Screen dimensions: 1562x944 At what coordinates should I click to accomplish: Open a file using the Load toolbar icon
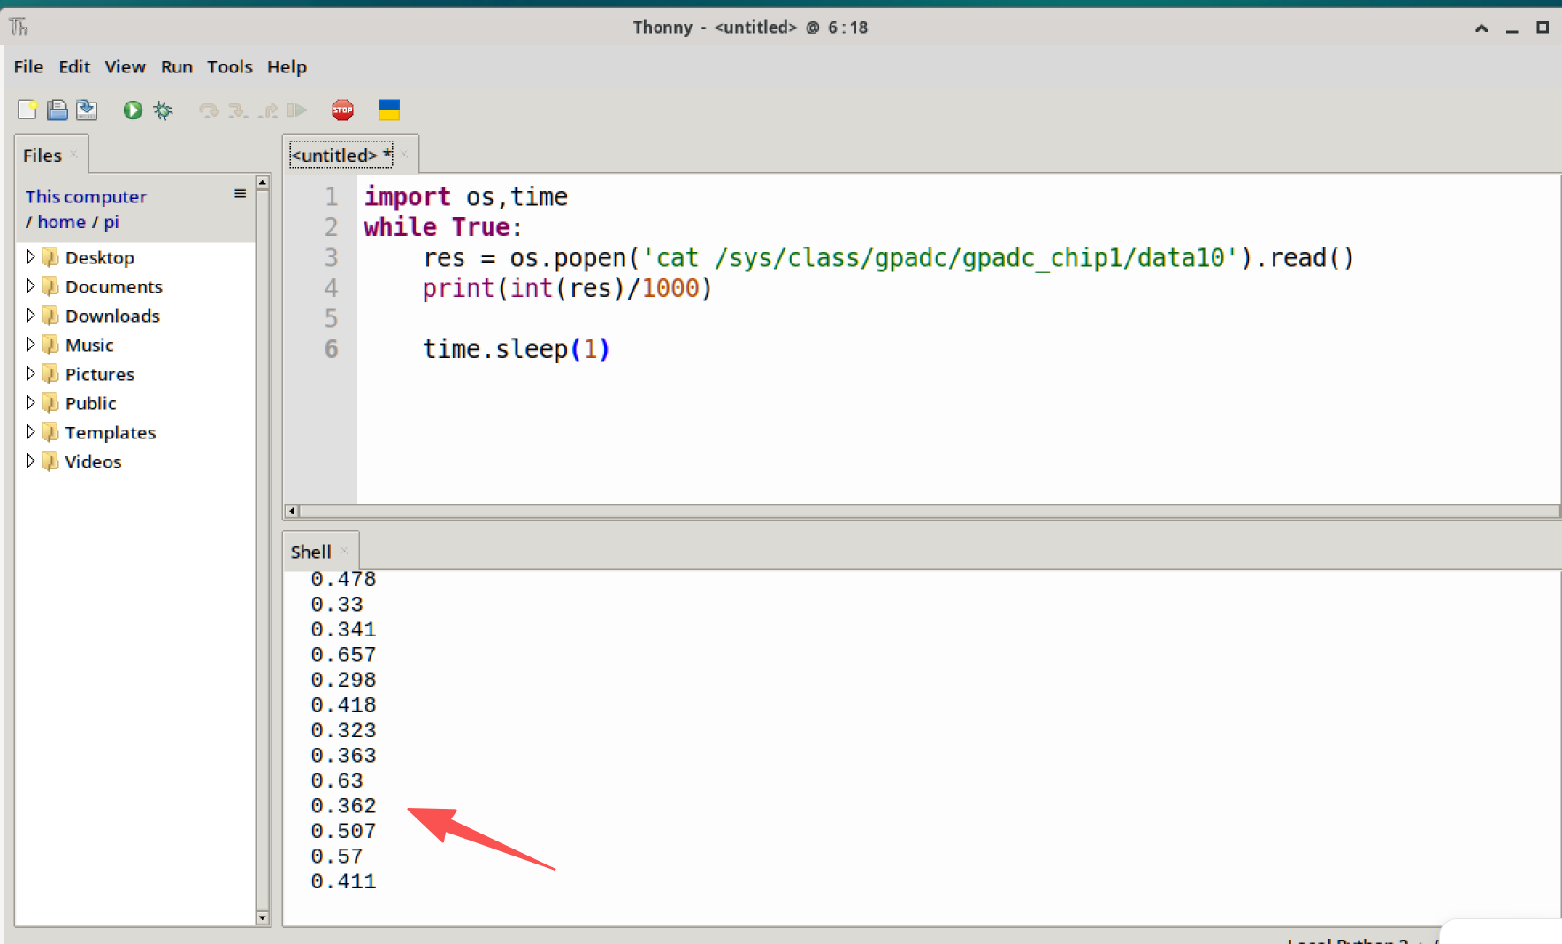tap(57, 110)
